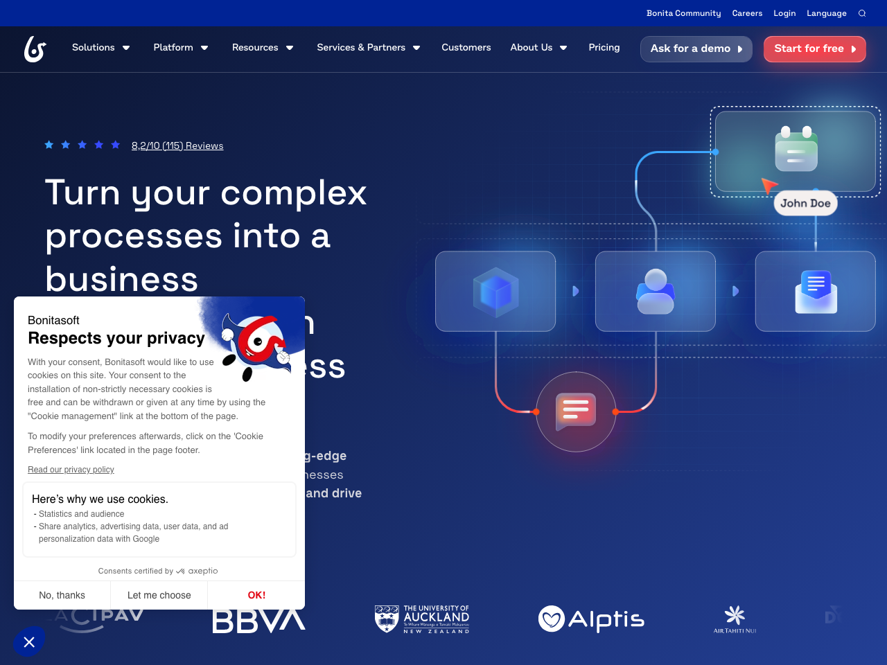
Task: Click the Start for free button
Action: click(x=814, y=48)
